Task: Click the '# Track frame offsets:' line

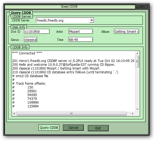Action: point(29,84)
